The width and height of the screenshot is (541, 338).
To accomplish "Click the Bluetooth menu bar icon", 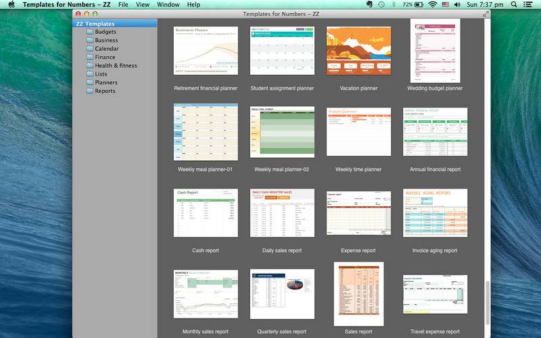I will 394,5.
